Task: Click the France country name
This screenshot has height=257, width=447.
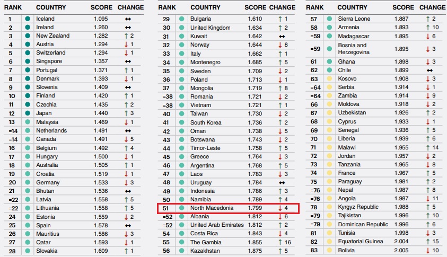Action: pyautogui.click(x=347, y=173)
